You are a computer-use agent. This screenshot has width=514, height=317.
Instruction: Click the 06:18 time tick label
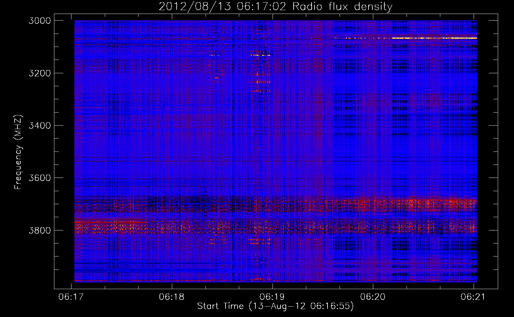(x=172, y=297)
